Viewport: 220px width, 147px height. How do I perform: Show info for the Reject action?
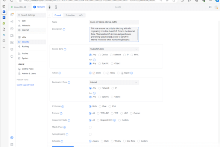pos(132,73)
